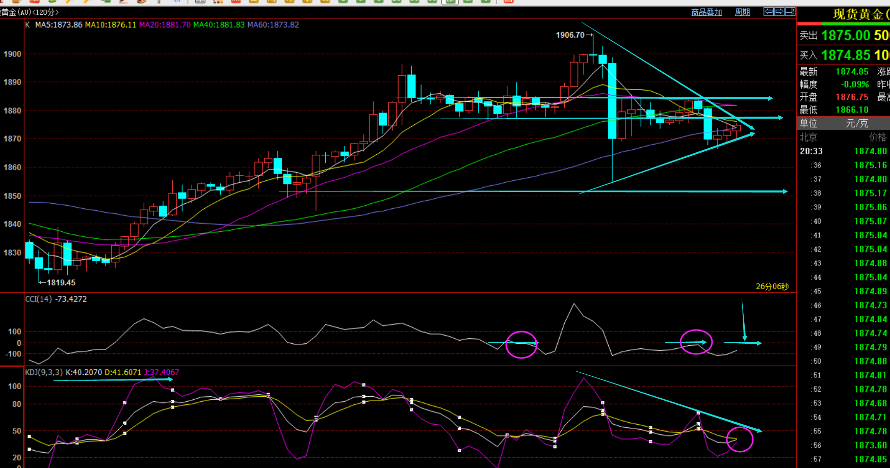
Task: Click the 卖出 sell price 1875.00
Action: pos(846,36)
